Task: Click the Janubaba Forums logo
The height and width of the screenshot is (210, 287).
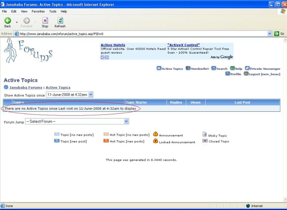Action: (x=28, y=50)
